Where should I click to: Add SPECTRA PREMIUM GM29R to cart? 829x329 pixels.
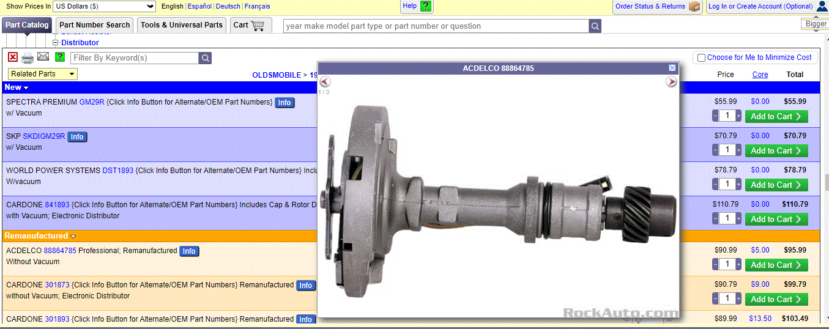pyautogui.click(x=776, y=116)
